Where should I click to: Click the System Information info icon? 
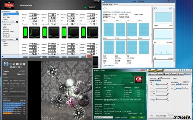(17, 39)
